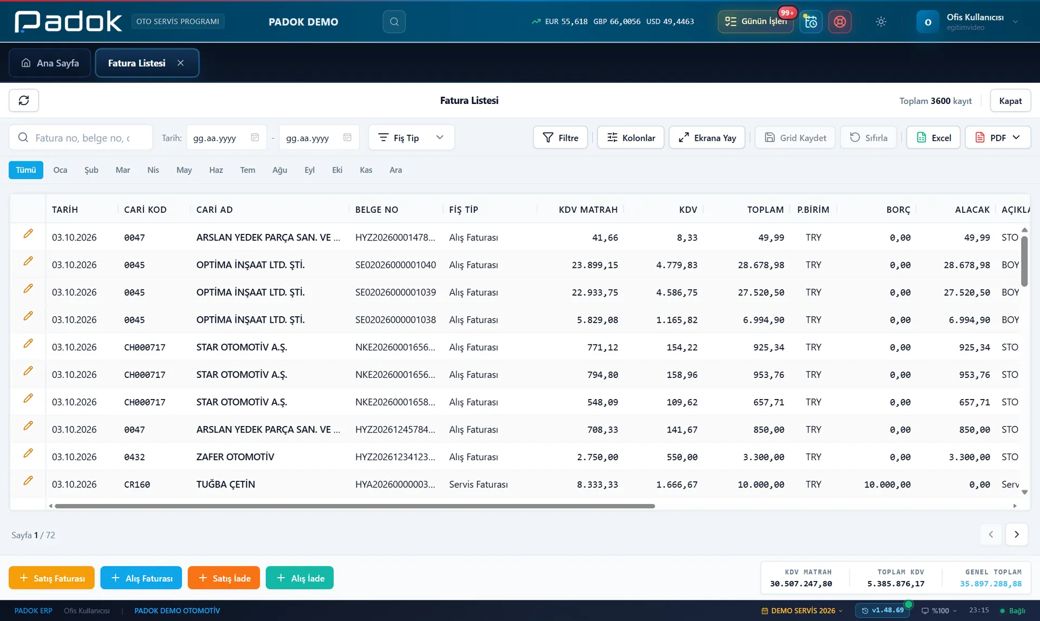Switch to Ana Sayfa tab

(x=50, y=63)
